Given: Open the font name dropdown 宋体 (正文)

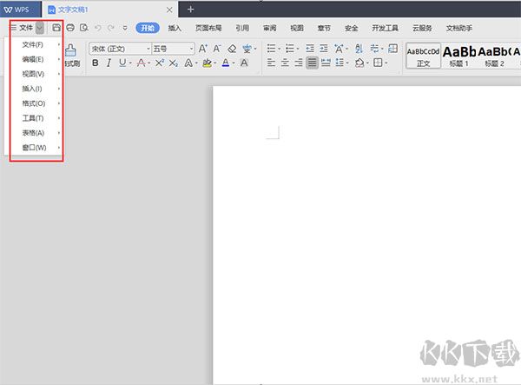Looking at the screenshot, I should coord(119,49).
